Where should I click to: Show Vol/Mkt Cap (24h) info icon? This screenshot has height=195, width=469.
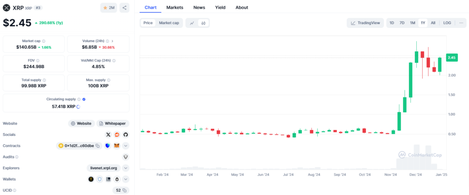114,60
